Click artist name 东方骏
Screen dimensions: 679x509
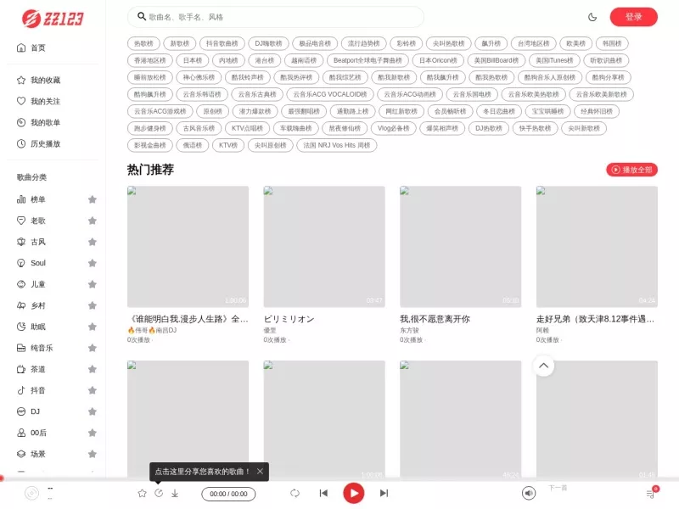pos(409,330)
